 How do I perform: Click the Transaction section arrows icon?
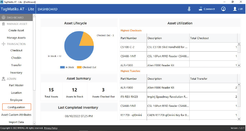tap(4, 44)
